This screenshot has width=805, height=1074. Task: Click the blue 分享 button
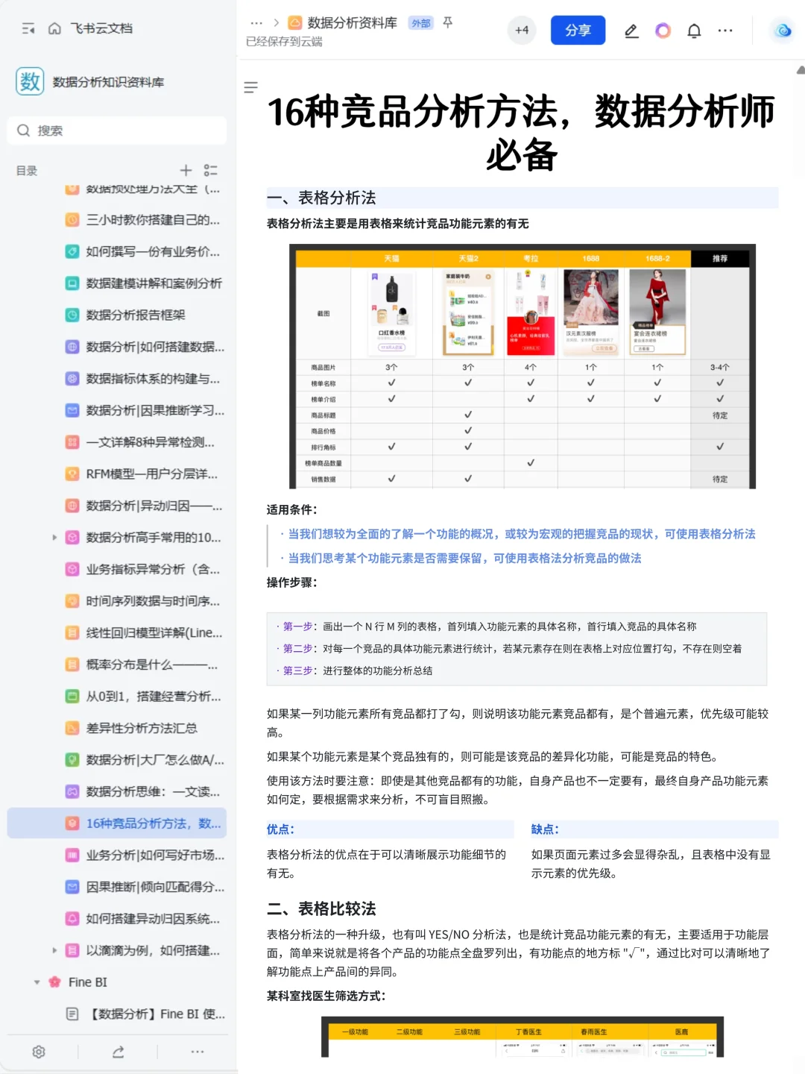point(578,31)
